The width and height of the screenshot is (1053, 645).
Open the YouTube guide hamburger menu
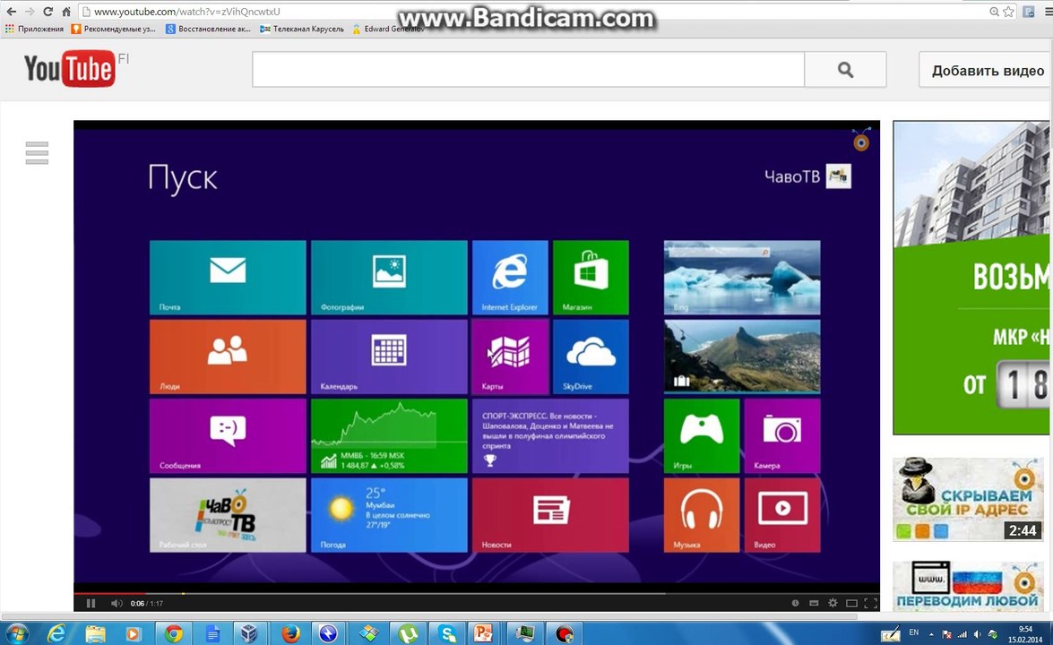click(x=37, y=153)
